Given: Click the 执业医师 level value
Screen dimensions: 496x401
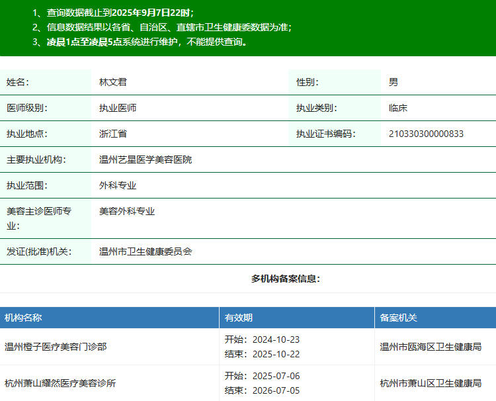Looking at the screenshot, I should coord(118,108).
